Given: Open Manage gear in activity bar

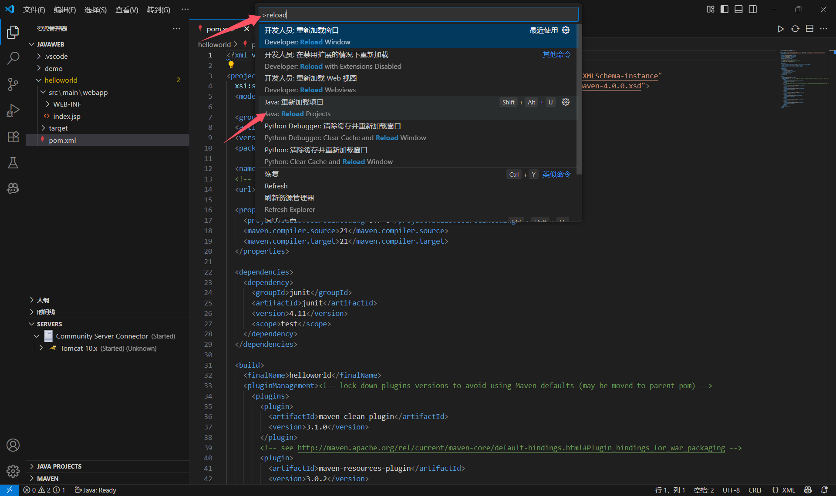Looking at the screenshot, I should point(13,471).
